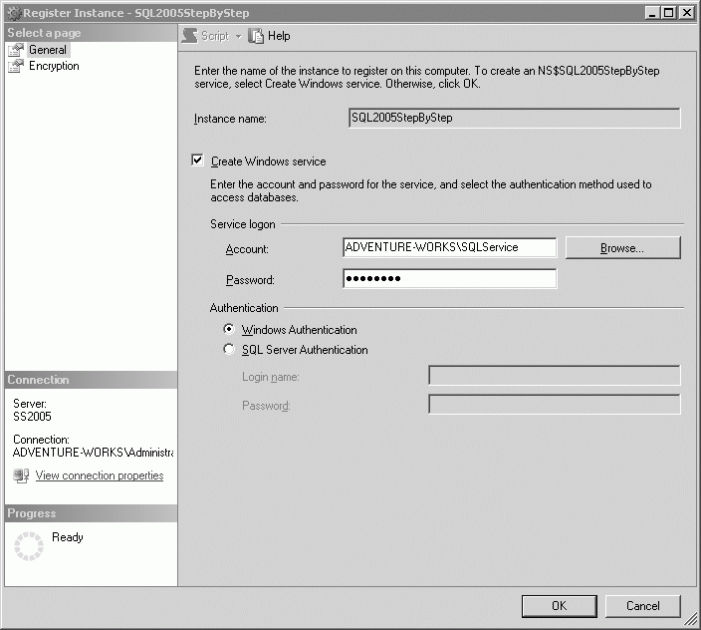Image resolution: width=701 pixels, height=630 pixels.
Task: Click the service logon Password field
Action: point(450,279)
